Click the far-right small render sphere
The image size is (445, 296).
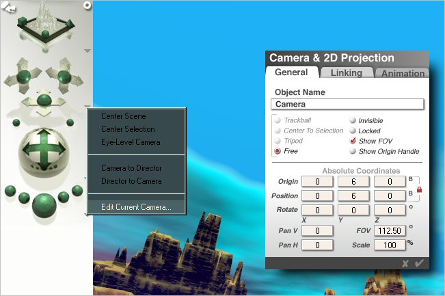click(77, 191)
